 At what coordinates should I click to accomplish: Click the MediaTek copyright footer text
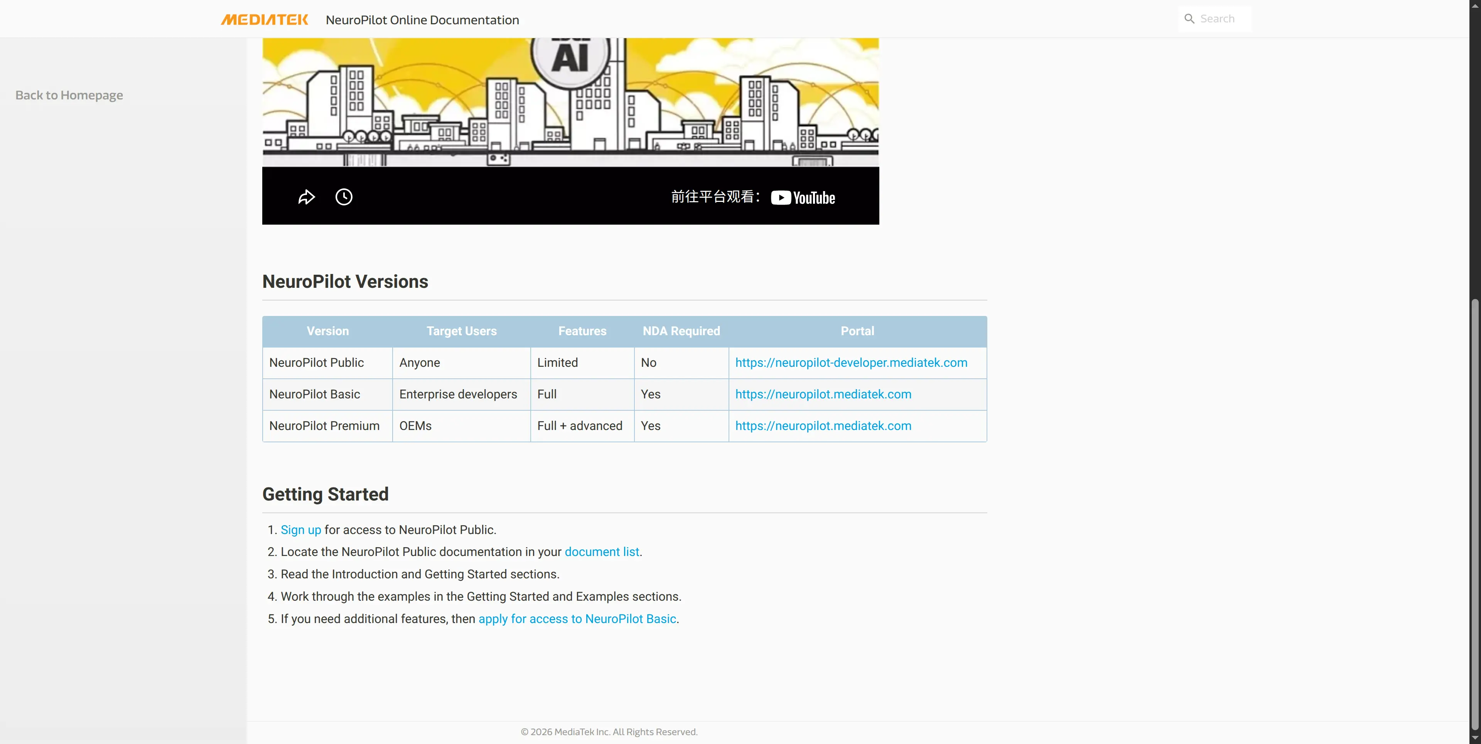(x=609, y=732)
